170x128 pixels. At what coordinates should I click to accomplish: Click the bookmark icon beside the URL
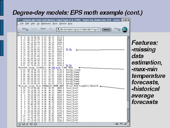(x=58, y=30)
